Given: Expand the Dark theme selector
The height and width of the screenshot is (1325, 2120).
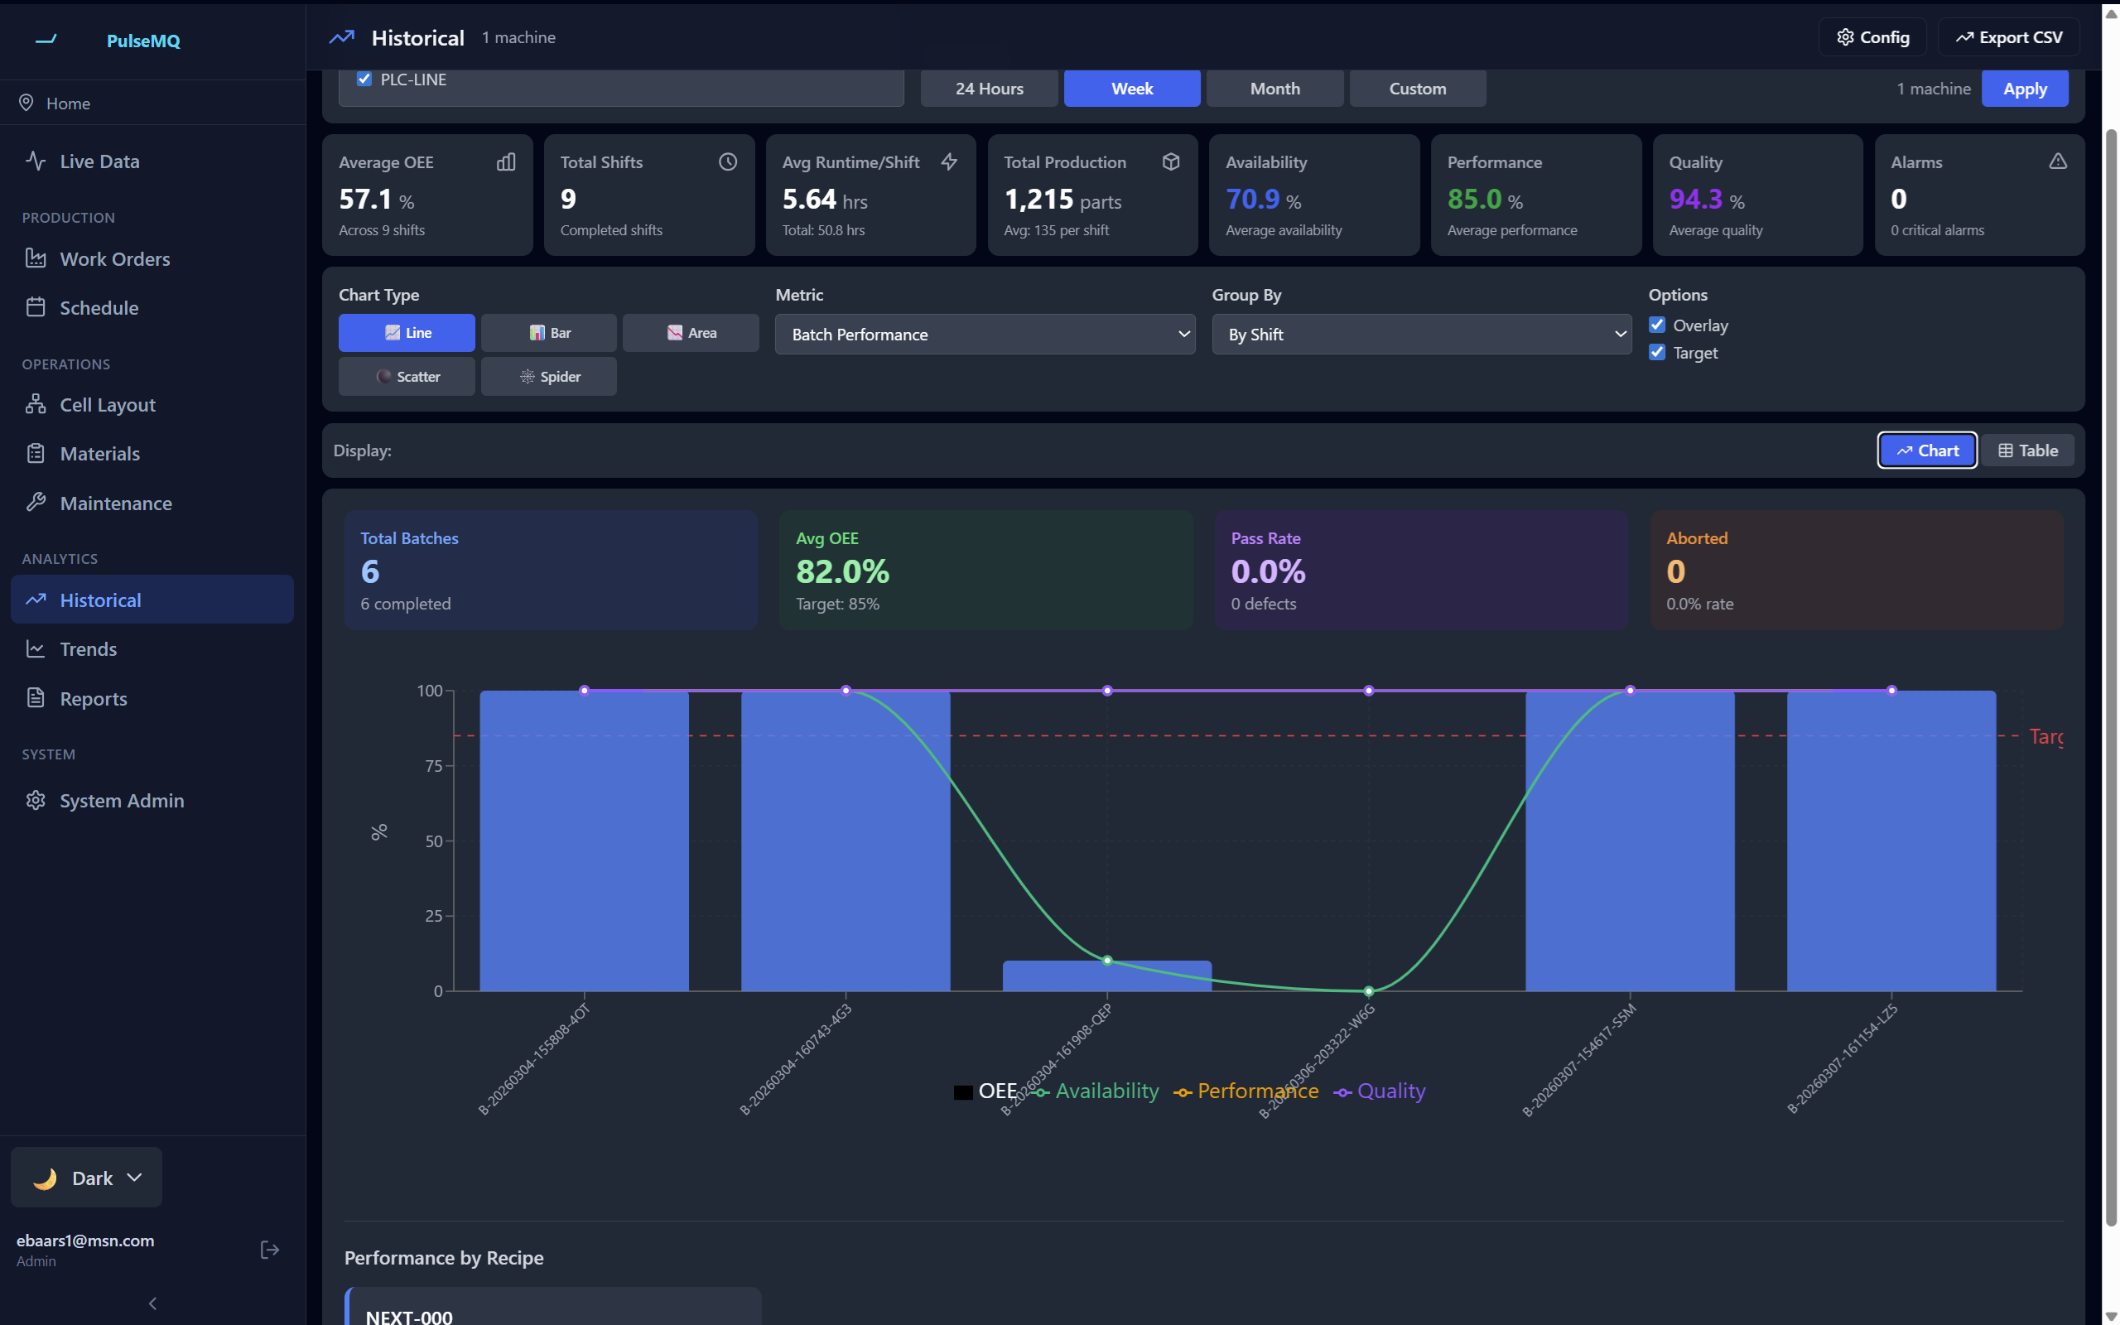Looking at the screenshot, I should (x=86, y=1177).
